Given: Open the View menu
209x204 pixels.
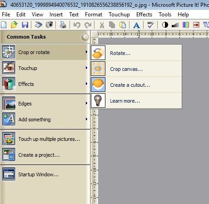Looking at the screenshot, I should [x=37, y=15].
